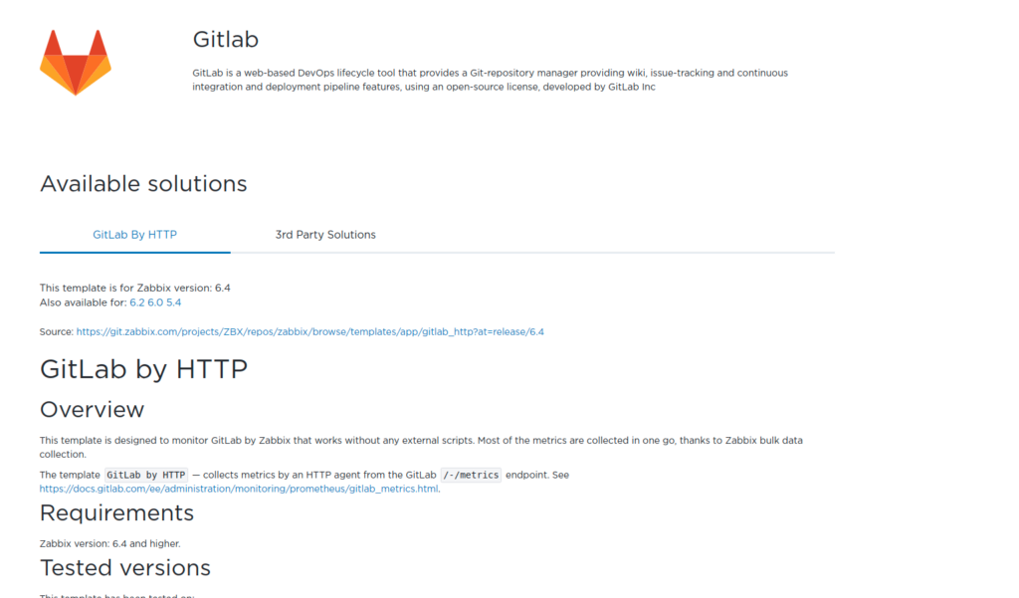Image resolution: width=1019 pixels, height=598 pixels.
Task: Click the Available solutions heading
Action: pos(142,183)
